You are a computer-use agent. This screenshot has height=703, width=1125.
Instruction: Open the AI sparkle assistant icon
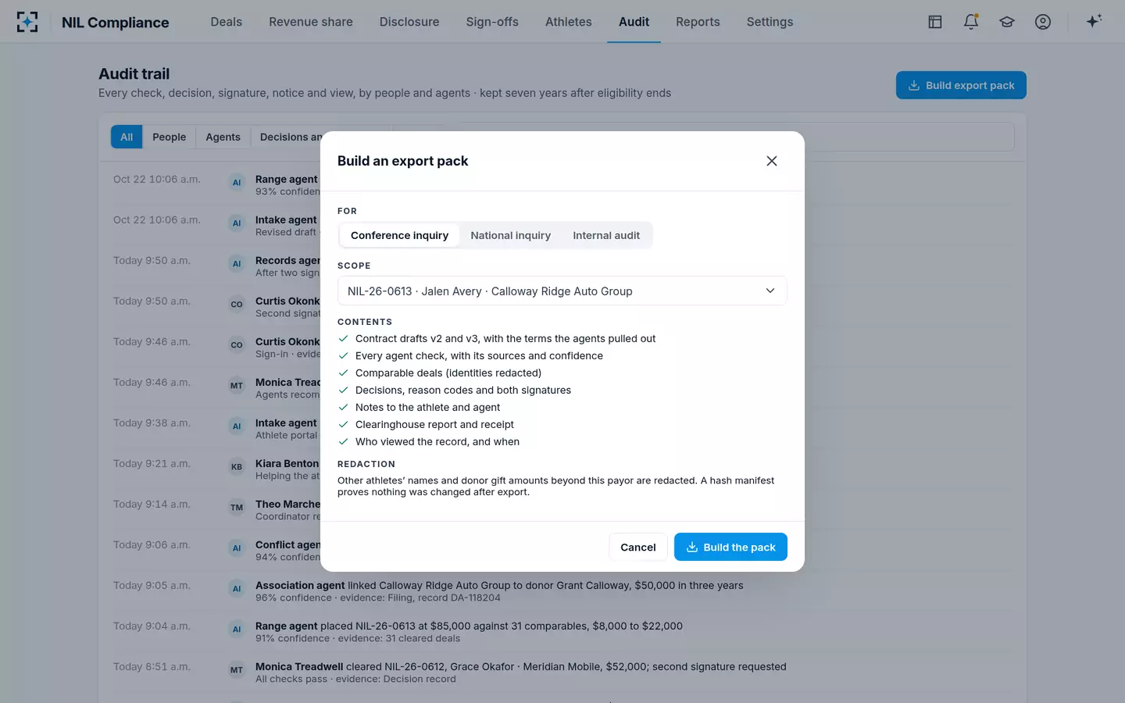coord(1094,21)
